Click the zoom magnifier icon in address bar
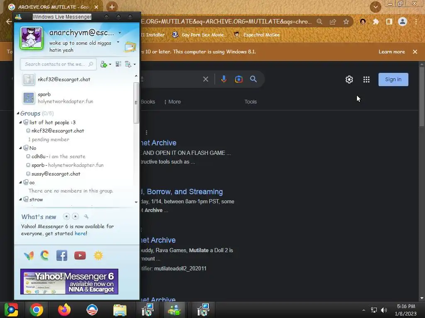 point(320,22)
